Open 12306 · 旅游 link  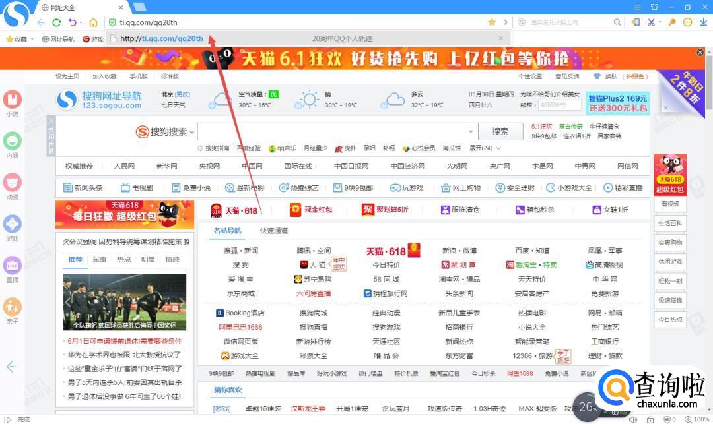point(533,356)
